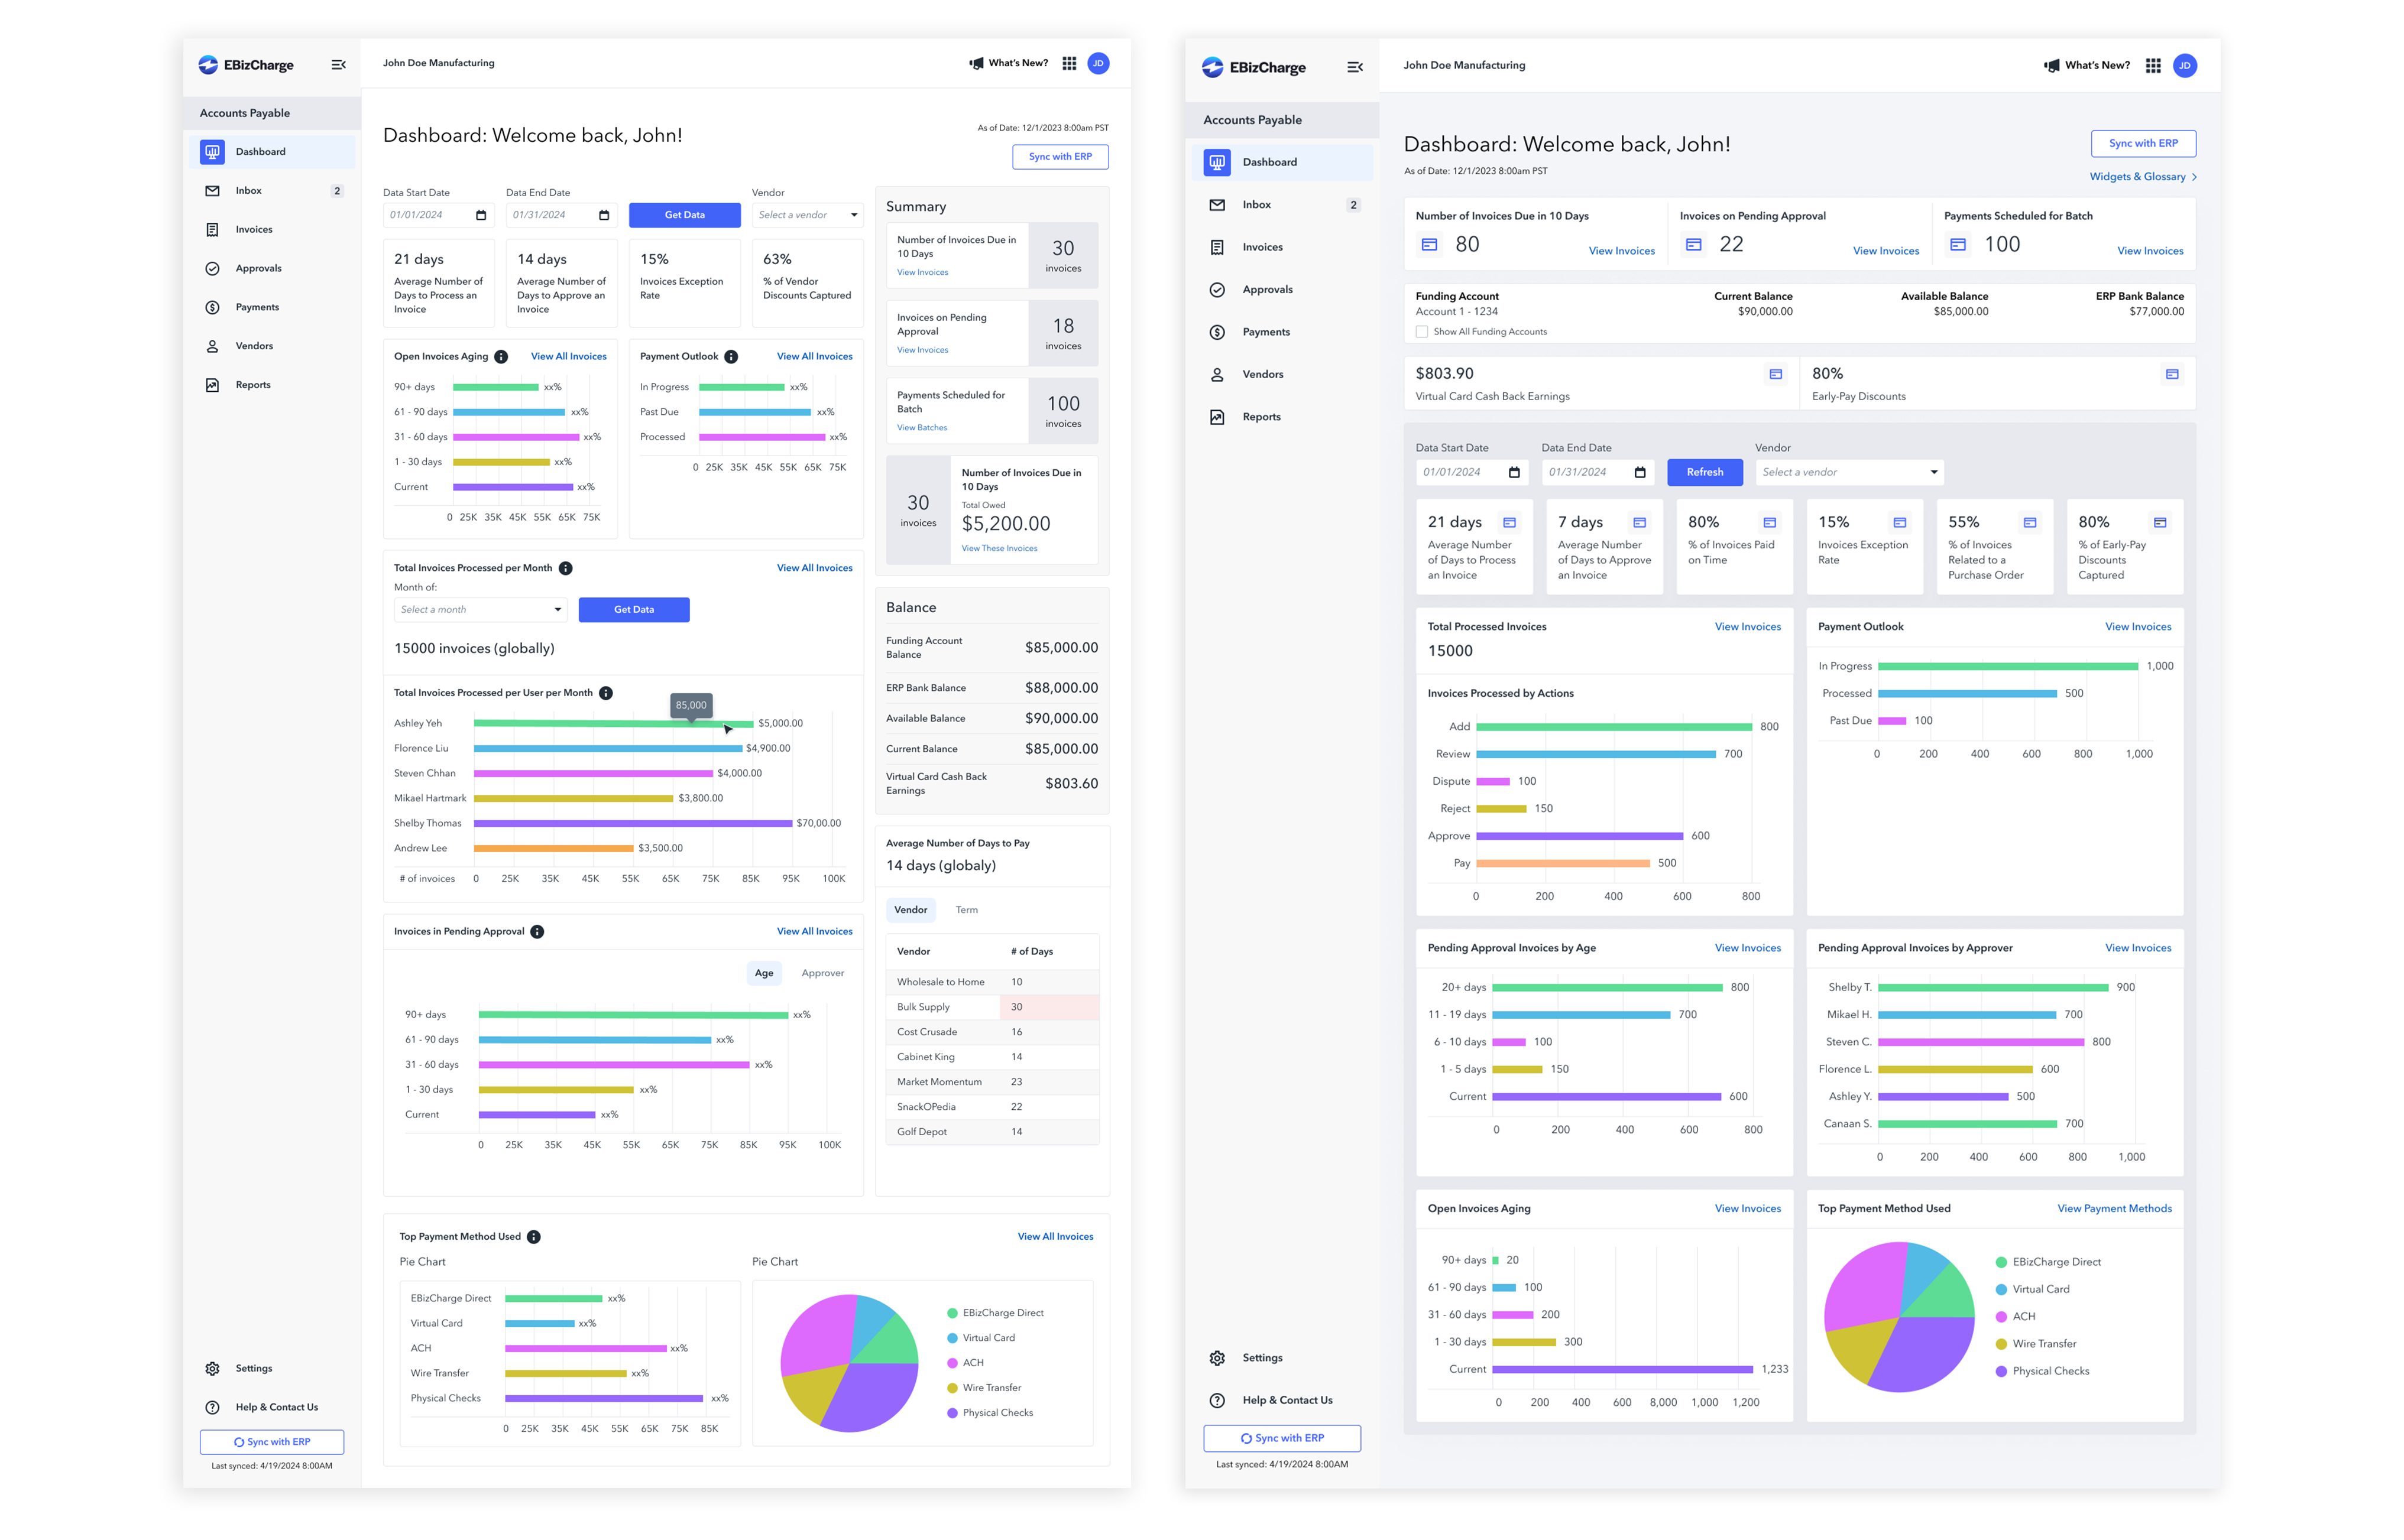The image size is (2404, 1540).
Task: Open Approvals checkmark icon in left sidebar
Action: (212, 268)
